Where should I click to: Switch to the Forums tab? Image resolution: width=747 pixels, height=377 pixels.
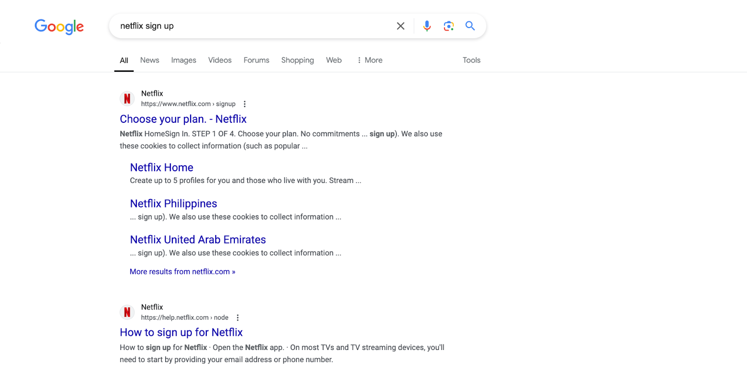click(x=256, y=60)
